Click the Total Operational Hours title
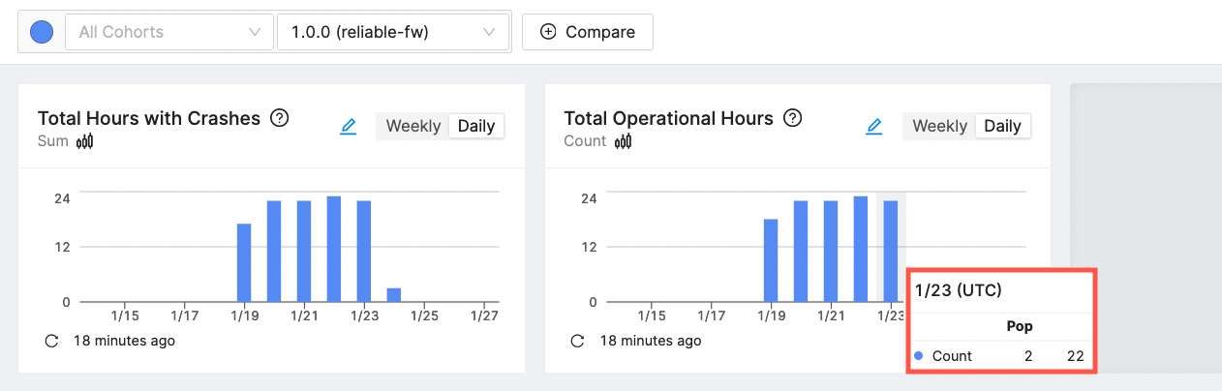Screen dimensions: 1222x391 click(x=668, y=118)
